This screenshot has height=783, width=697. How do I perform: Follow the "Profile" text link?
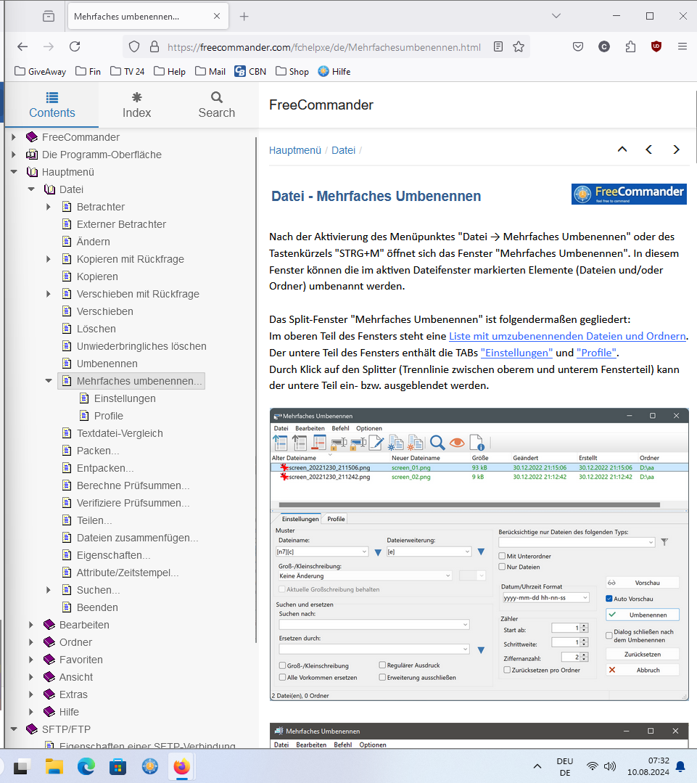point(597,353)
